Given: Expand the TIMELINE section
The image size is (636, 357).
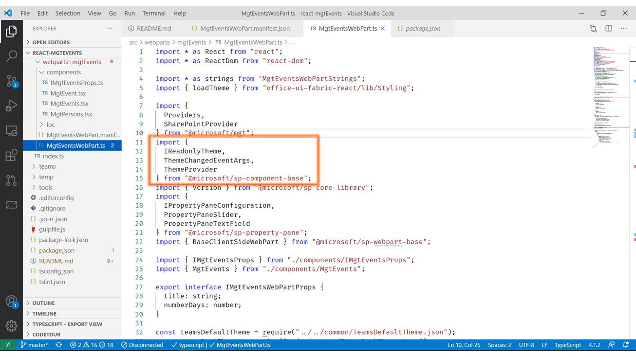Looking at the screenshot, I should pos(44,314).
